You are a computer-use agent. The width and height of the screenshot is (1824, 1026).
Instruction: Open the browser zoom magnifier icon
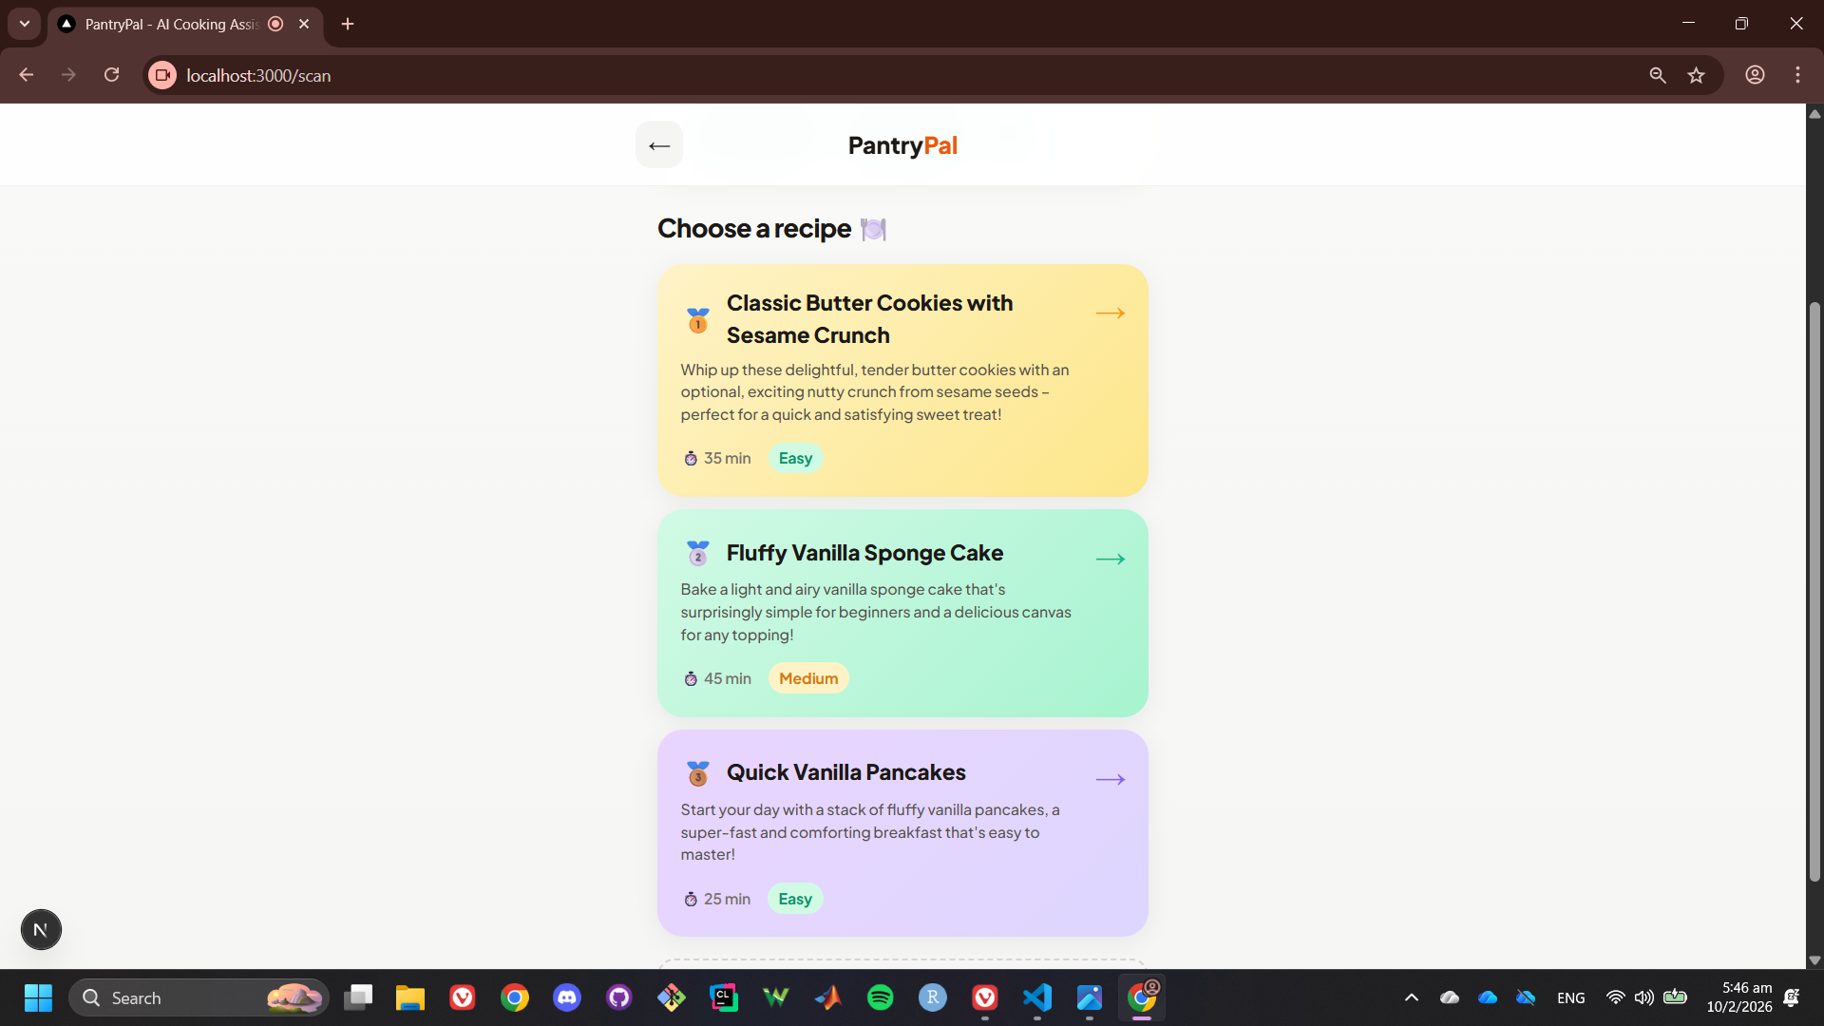pos(1658,76)
